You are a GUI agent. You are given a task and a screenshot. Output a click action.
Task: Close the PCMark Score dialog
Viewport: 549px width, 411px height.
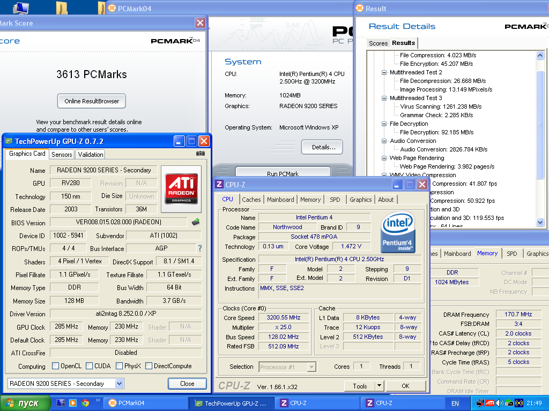pos(200,23)
